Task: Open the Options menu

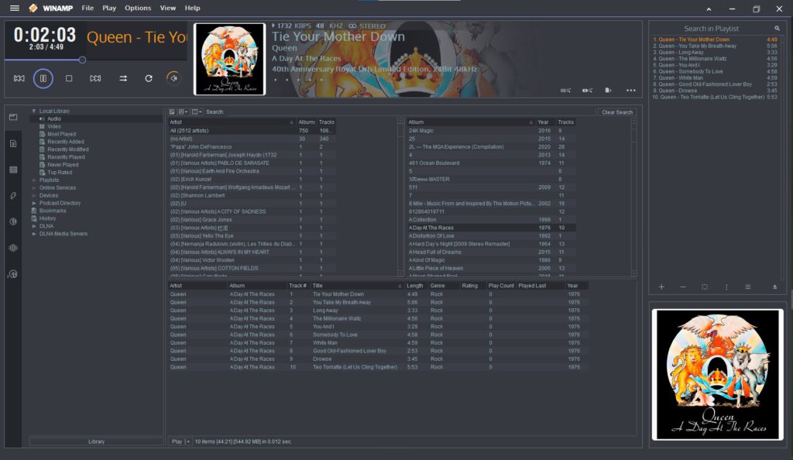Action: pos(138,8)
